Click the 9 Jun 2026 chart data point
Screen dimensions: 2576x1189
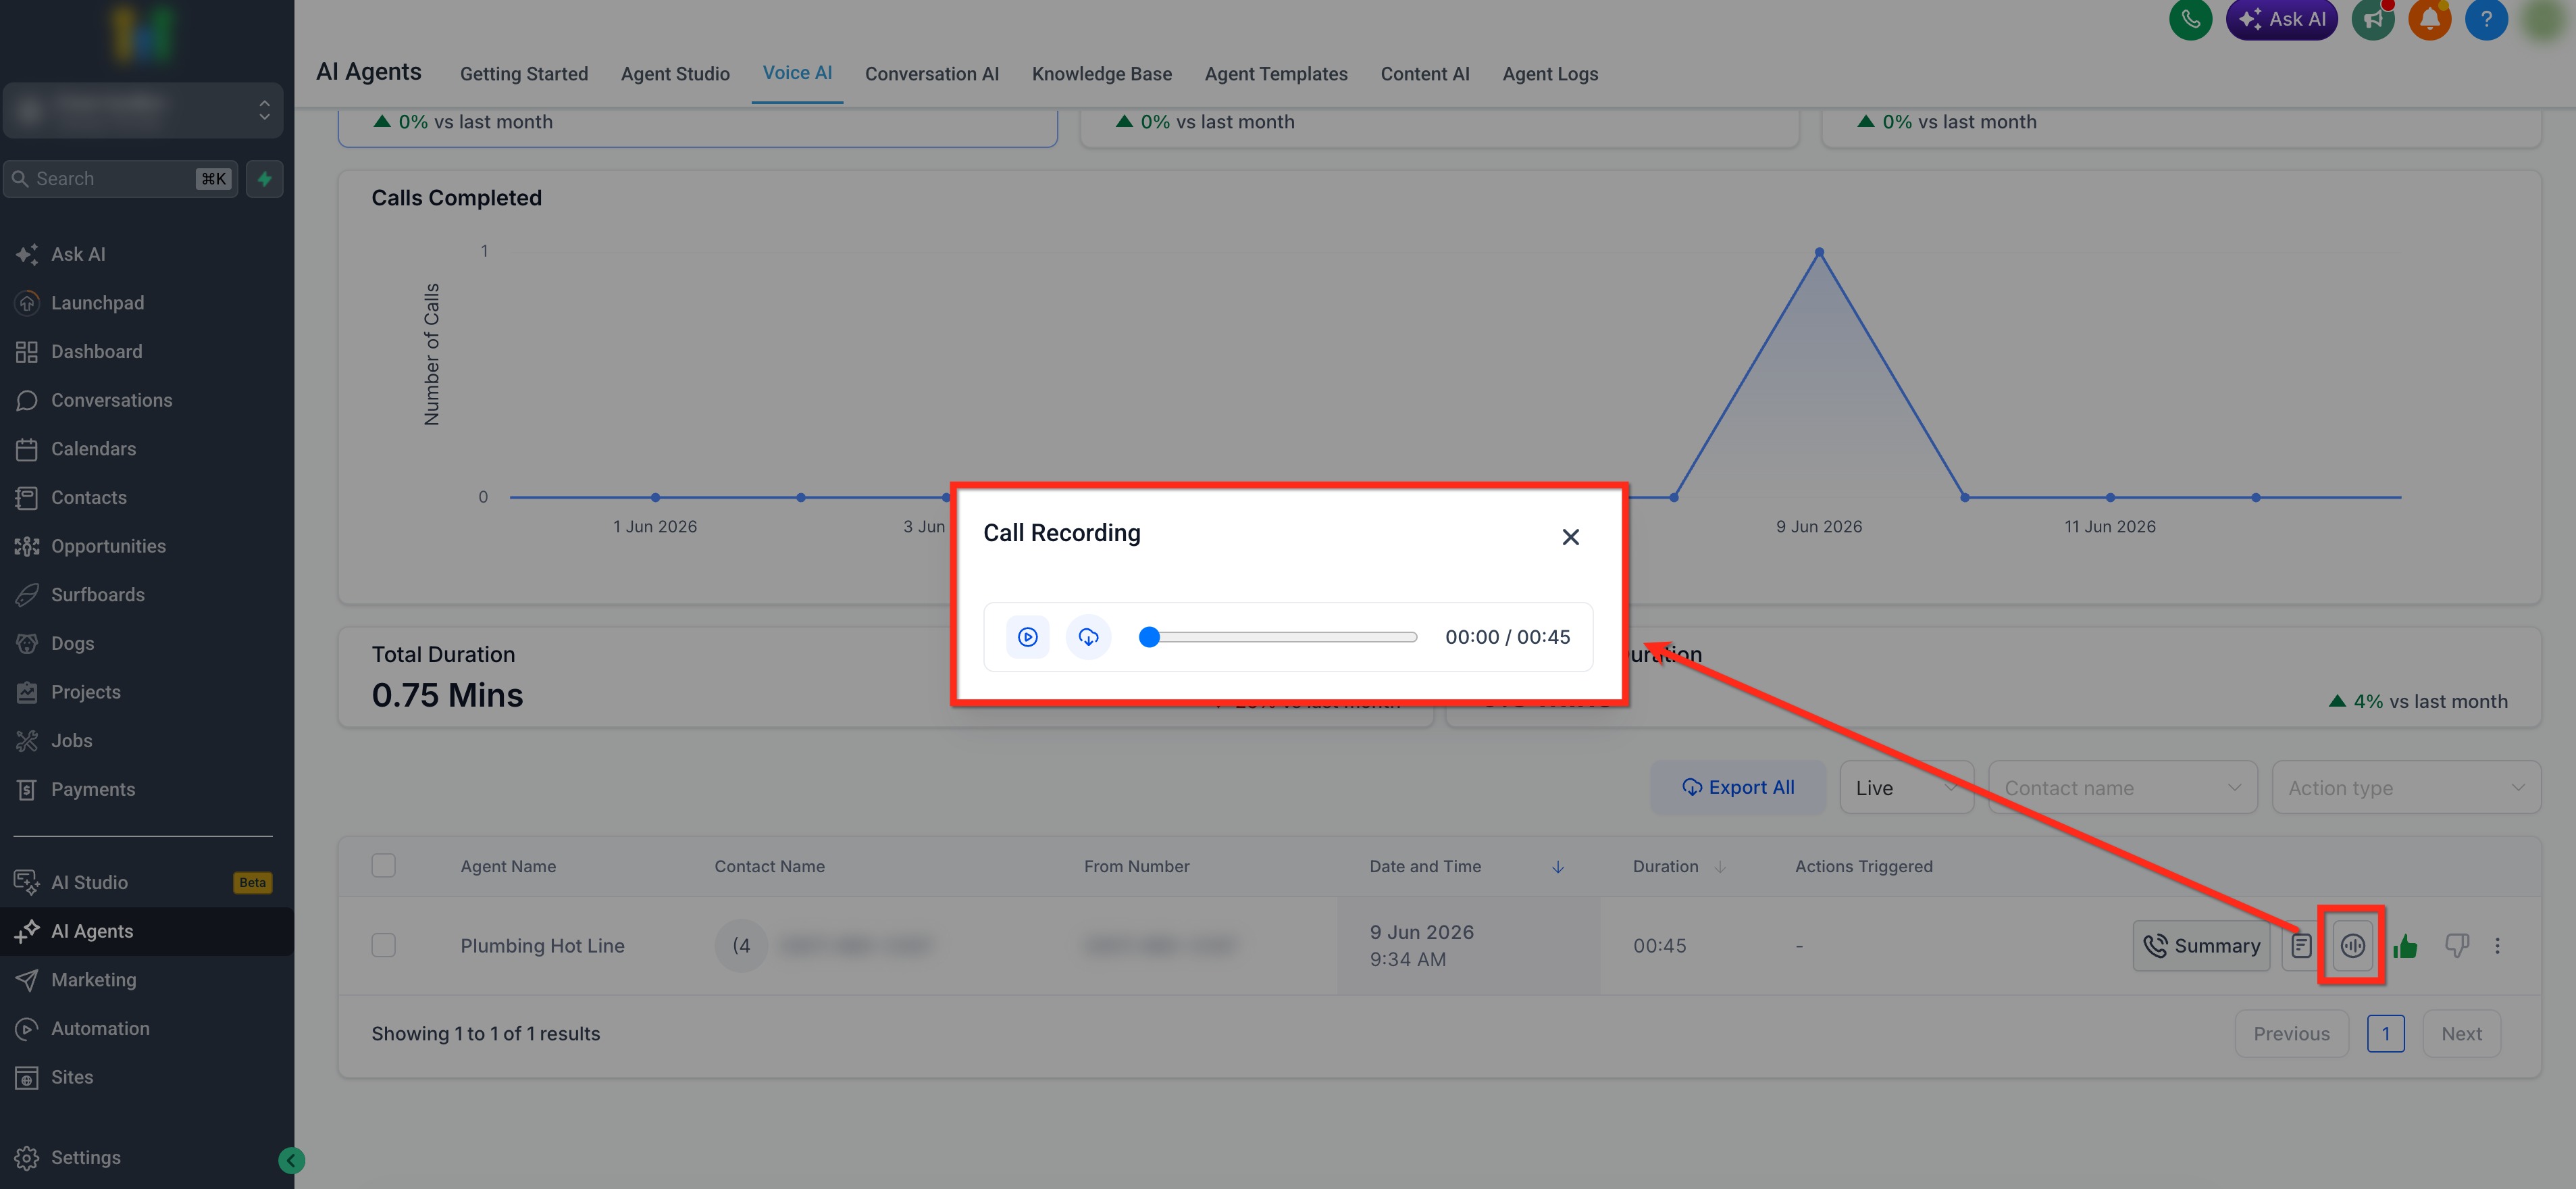coord(1819,252)
